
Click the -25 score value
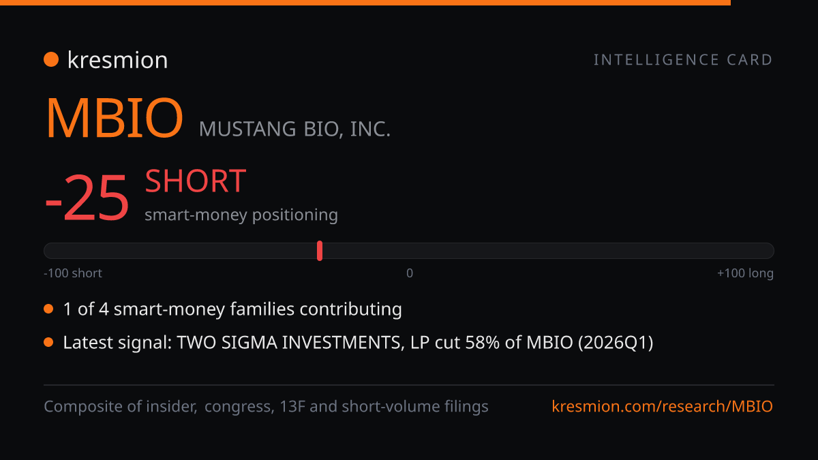(87, 198)
